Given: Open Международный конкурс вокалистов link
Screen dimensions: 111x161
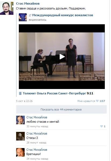Looking at the screenshot, I should coord(63,15).
